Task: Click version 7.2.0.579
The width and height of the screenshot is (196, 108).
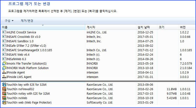Action: (x=186, y=63)
